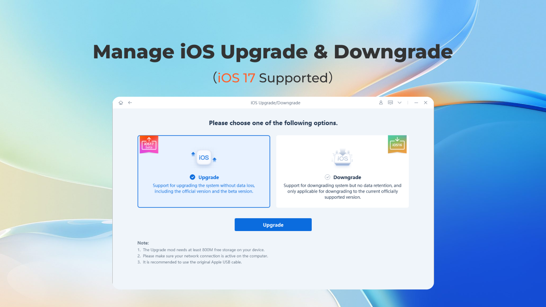This screenshot has width=546, height=307.
Task: Expand the title bar dropdown chevron
Action: (399, 103)
